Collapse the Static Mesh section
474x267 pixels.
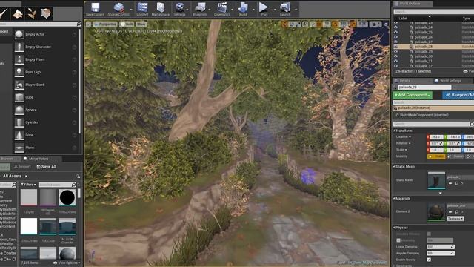(x=394, y=166)
